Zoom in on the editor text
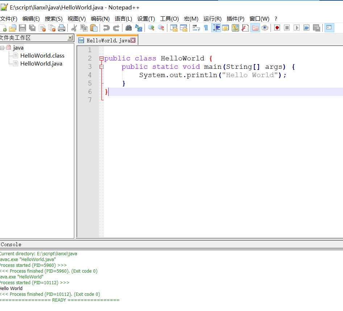This screenshot has width=343, height=311. click(151, 28)
